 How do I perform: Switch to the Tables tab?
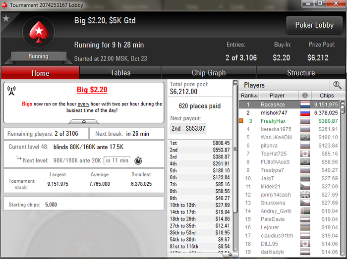[x=120, y=73]
